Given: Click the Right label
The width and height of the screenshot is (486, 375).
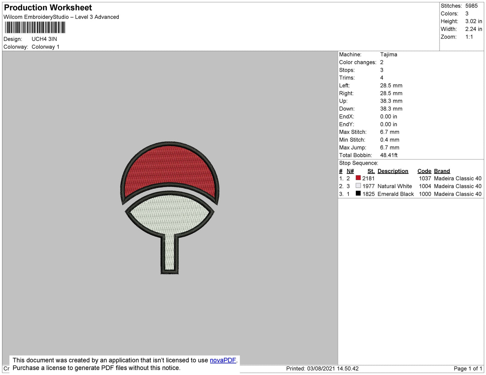Looking at the screenshot, I should pos(346,93).
